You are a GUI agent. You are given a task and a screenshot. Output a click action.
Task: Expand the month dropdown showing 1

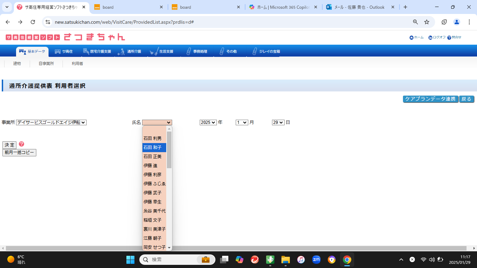pos(242,122)
